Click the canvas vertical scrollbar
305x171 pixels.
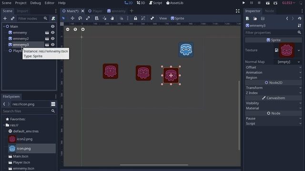239,115
